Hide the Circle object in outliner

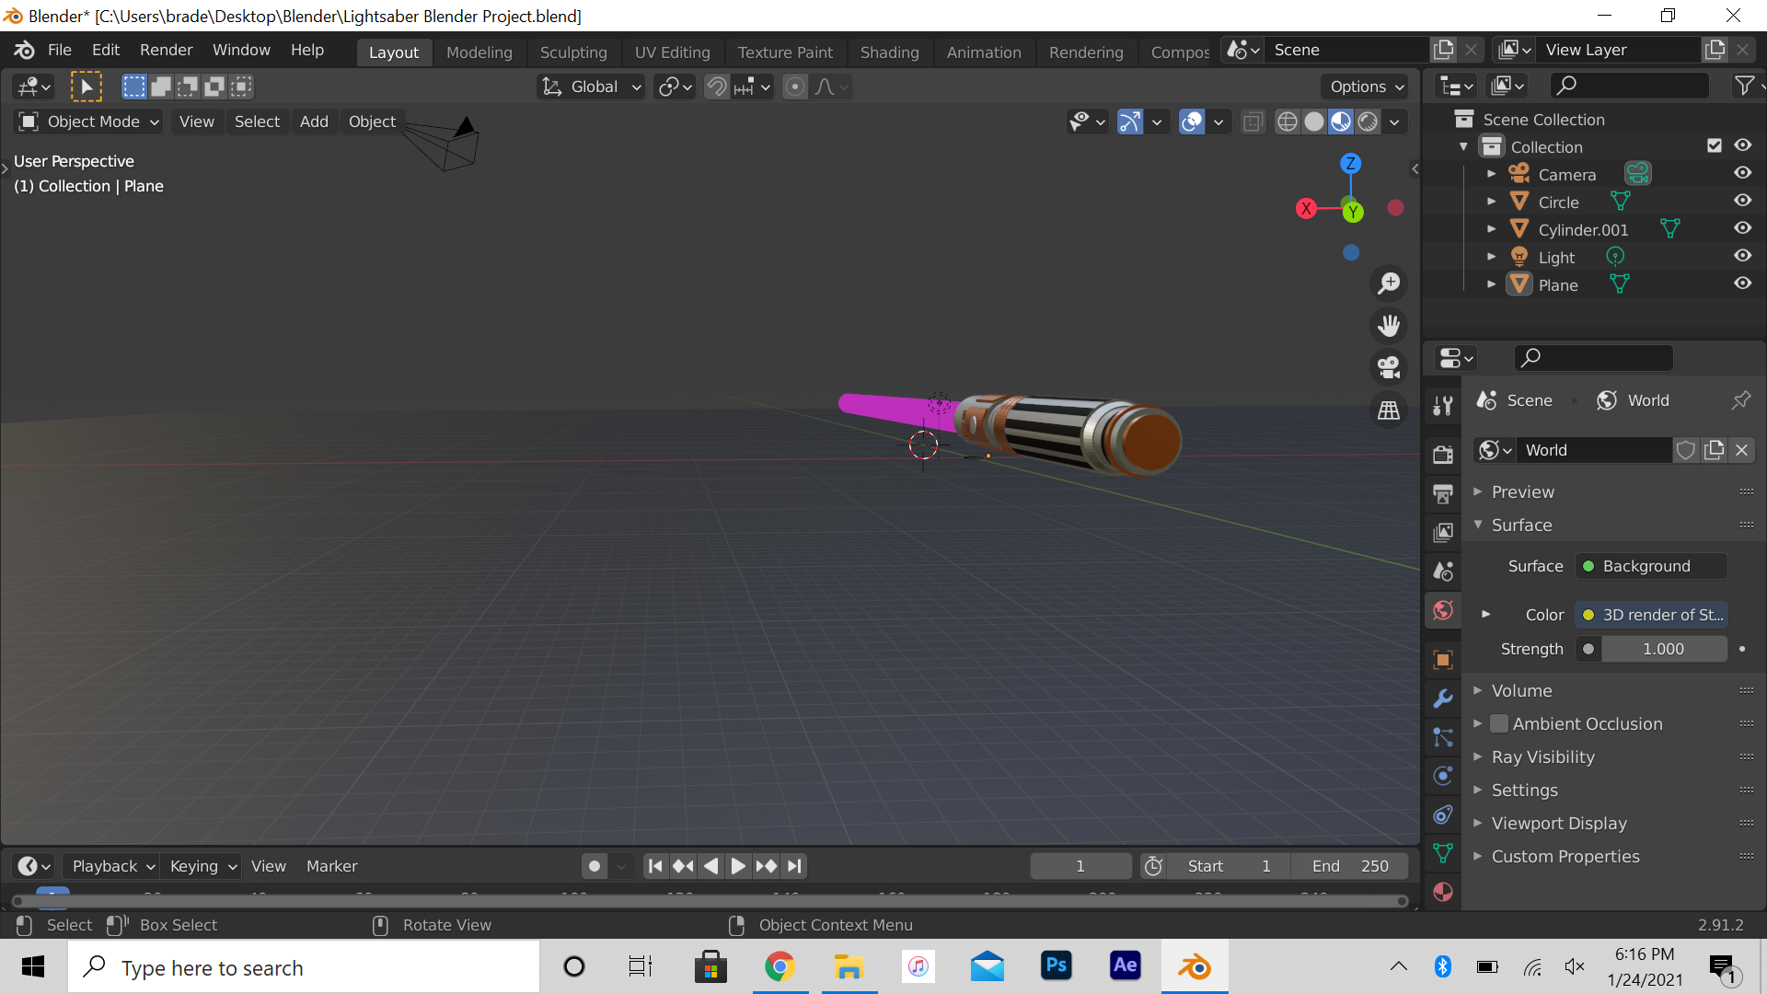click(1743, 201)
